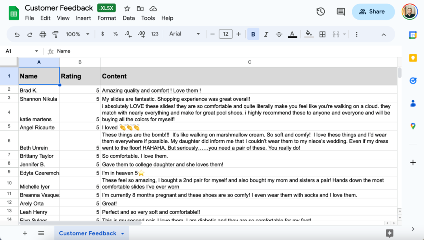The height and width of the screenshot is (240, 424).
Task: Open the comments panel icon
Action: [x=341, y=12]
